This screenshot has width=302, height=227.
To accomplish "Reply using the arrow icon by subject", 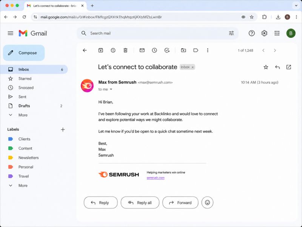I will tap(277, 67).
